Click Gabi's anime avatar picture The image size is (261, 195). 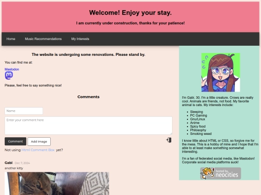click(221, 72)
